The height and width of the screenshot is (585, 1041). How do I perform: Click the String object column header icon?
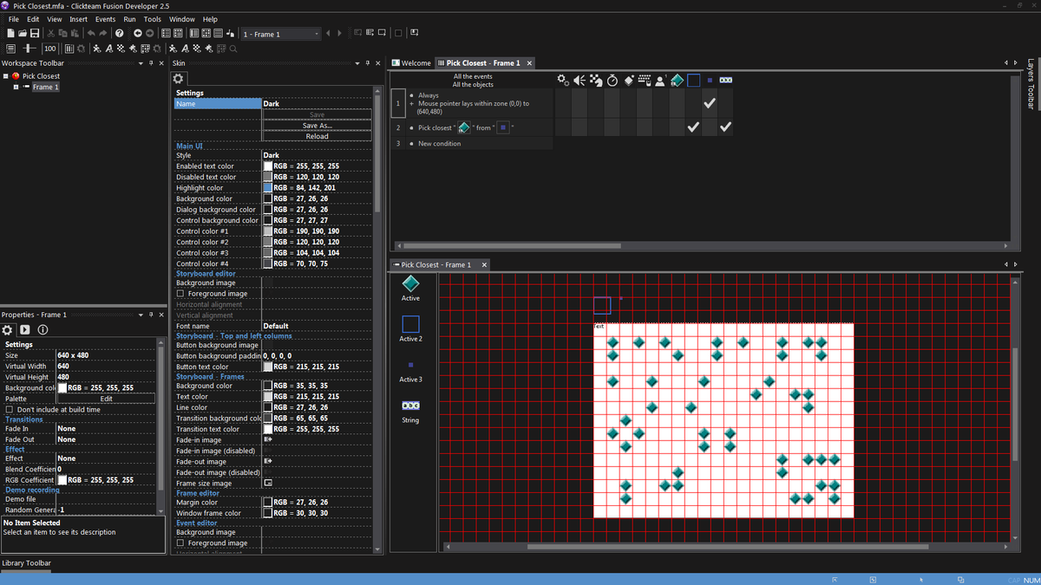(726, 80)
